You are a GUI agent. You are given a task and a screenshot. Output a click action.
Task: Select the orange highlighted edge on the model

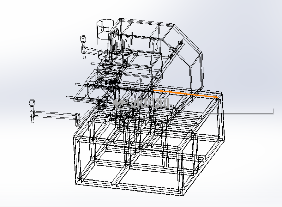tap(186, 94)
